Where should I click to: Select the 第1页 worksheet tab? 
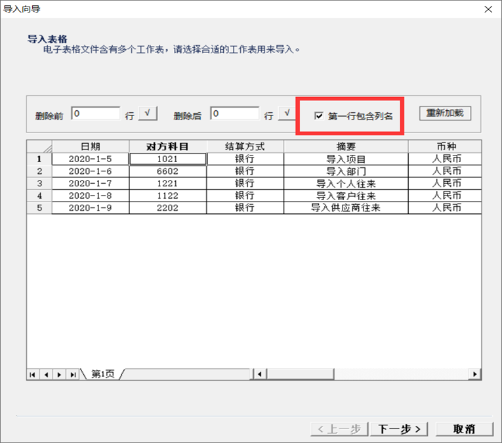coord(102,374)
